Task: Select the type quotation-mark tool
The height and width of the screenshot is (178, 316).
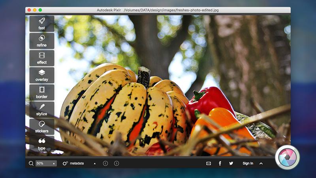Action: (x=42, y=144)
